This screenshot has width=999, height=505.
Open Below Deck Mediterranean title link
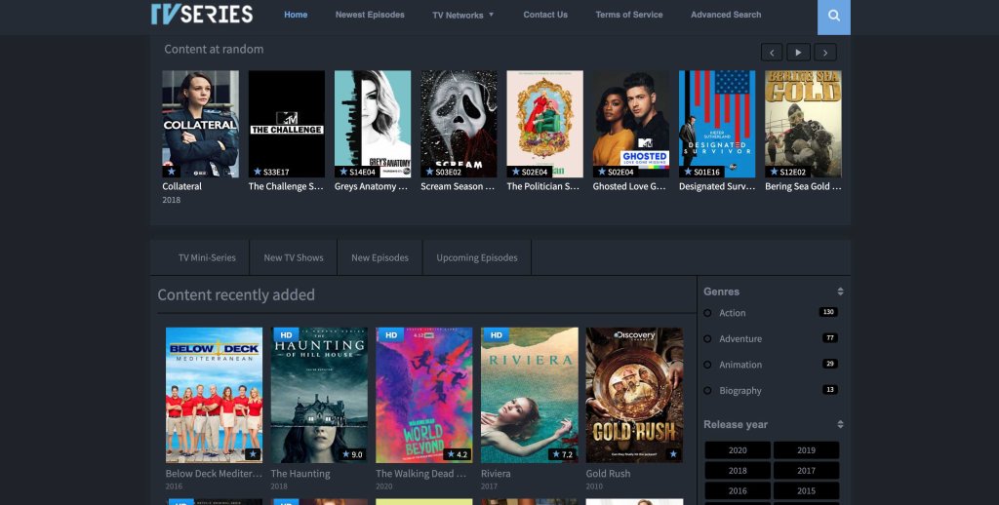214,474
